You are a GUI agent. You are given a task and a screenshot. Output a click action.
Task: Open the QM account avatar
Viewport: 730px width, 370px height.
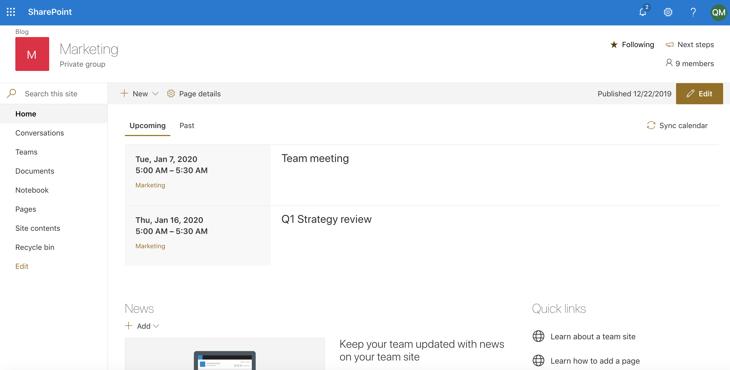pos(718,12)
